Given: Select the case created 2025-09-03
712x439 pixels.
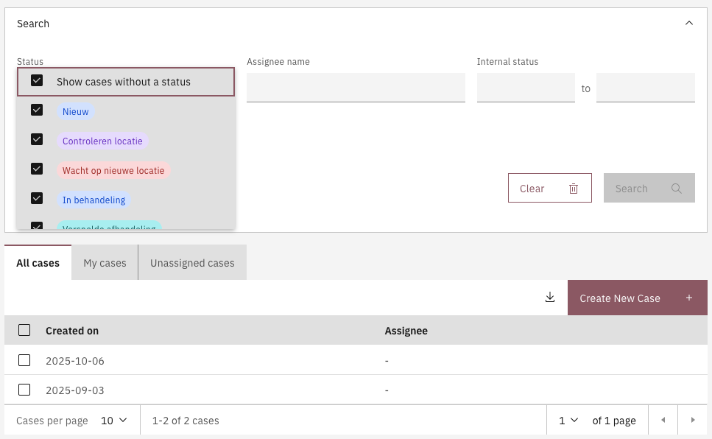Looking at the screenshot, I should click(x=24, y=390).
